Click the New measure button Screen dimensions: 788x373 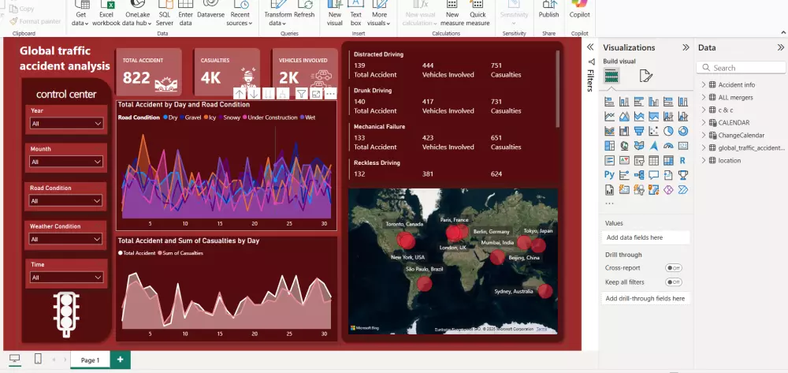452,14
